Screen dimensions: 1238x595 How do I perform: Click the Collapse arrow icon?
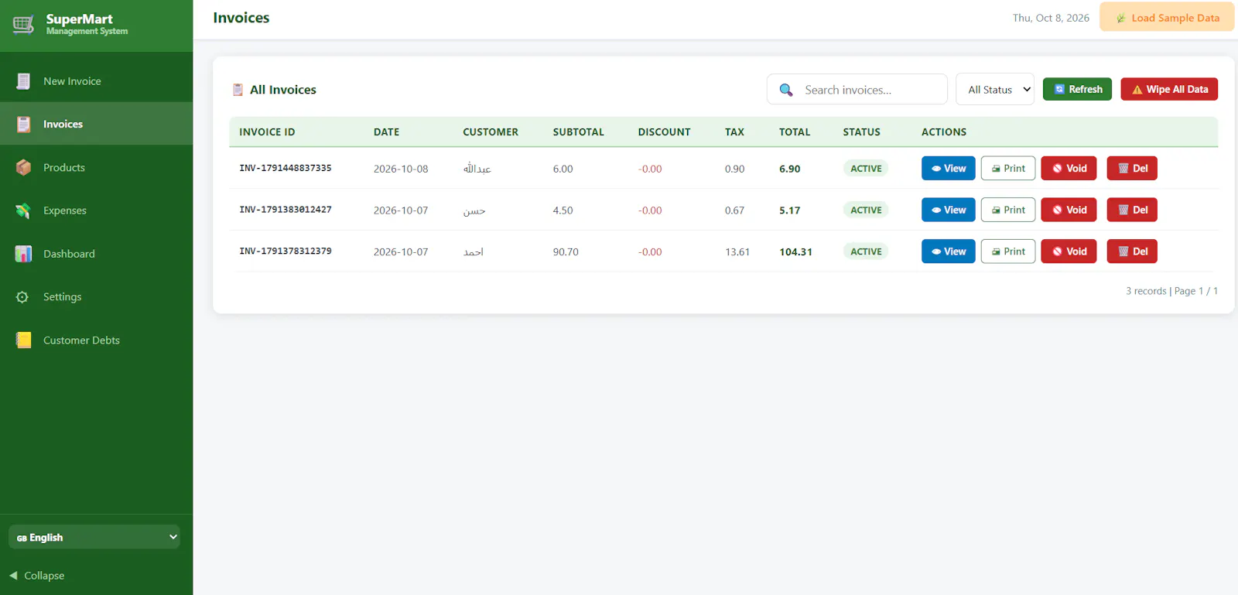pos(13,576)
